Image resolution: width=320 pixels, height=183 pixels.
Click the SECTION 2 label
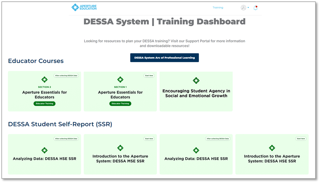click(44, 87)
